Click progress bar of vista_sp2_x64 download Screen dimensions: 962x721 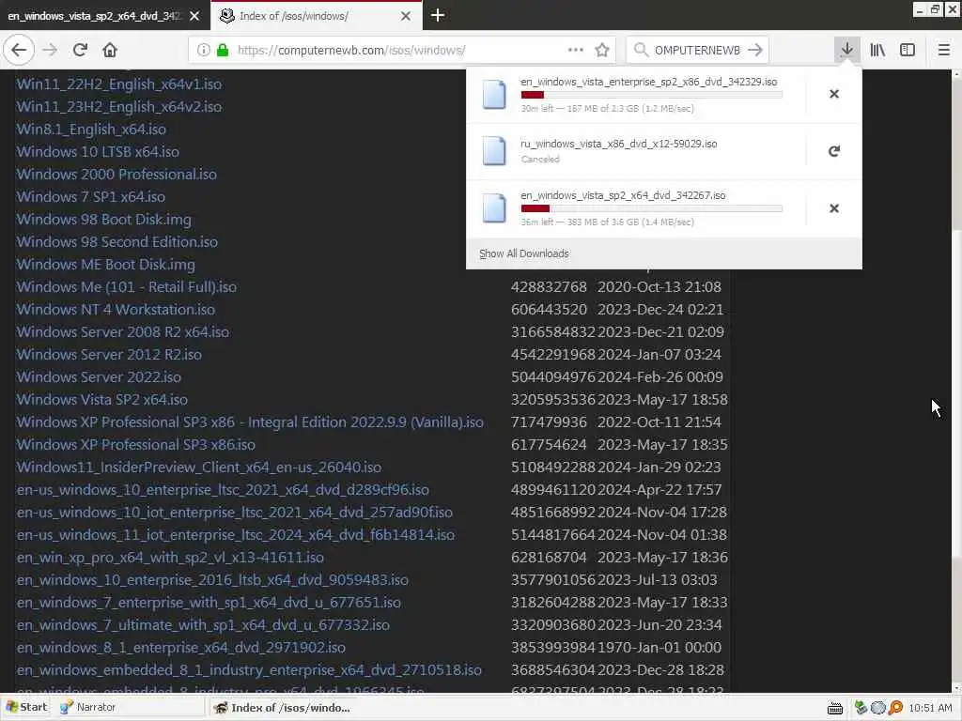click(x=652, y=208)
